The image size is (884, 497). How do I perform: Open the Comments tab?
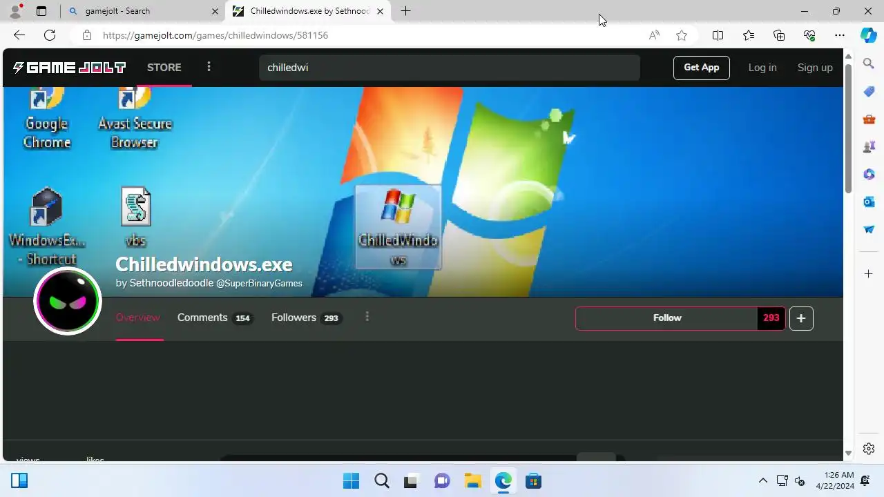(x=214, y=318)
